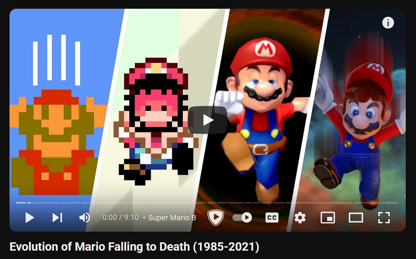Screen dimensions: 416x259
Task: Switch to the miniplayer
Action: click(x=327, y=218)
